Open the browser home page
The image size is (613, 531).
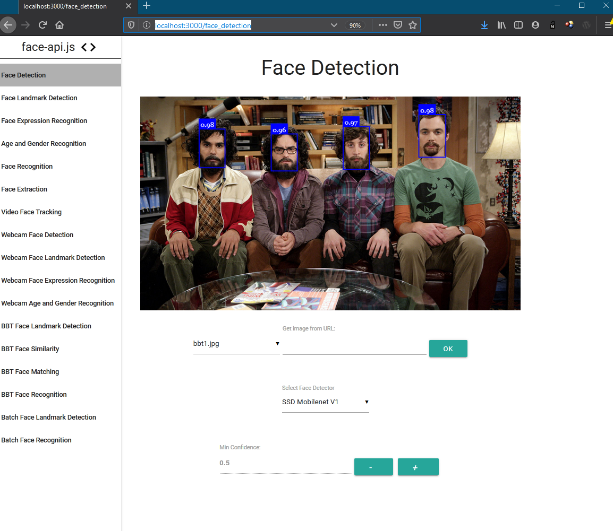click(x=59, y=25)
